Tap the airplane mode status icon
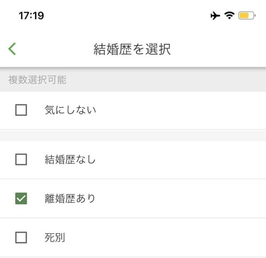The height and width of the screenshot is (258, 266). click(215, 15)
